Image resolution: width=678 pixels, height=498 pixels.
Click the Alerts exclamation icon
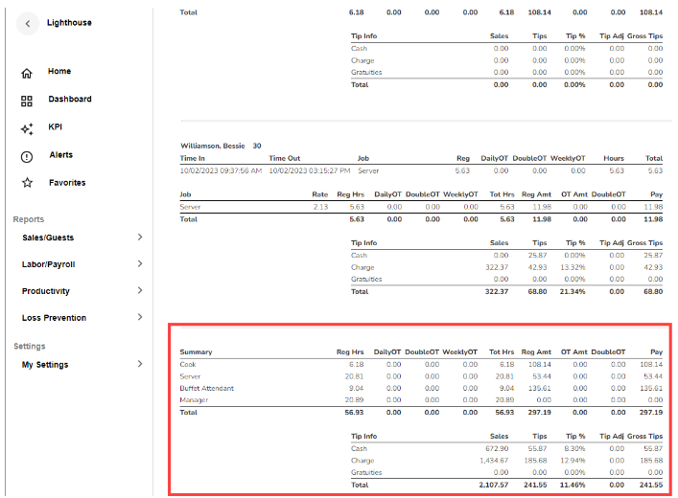[x=27, y=156]
